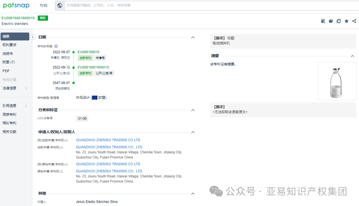Click the green 授权 status badge
This screenshot has height=206, width=359.
tap(43, 18)
